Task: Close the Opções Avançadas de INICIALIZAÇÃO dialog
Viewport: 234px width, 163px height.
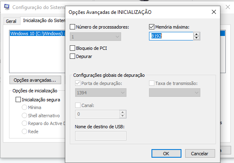Action: point(214,12)
